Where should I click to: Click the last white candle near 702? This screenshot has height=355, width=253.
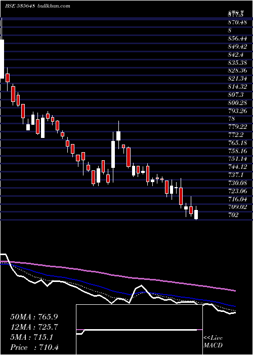pos(196,215)
